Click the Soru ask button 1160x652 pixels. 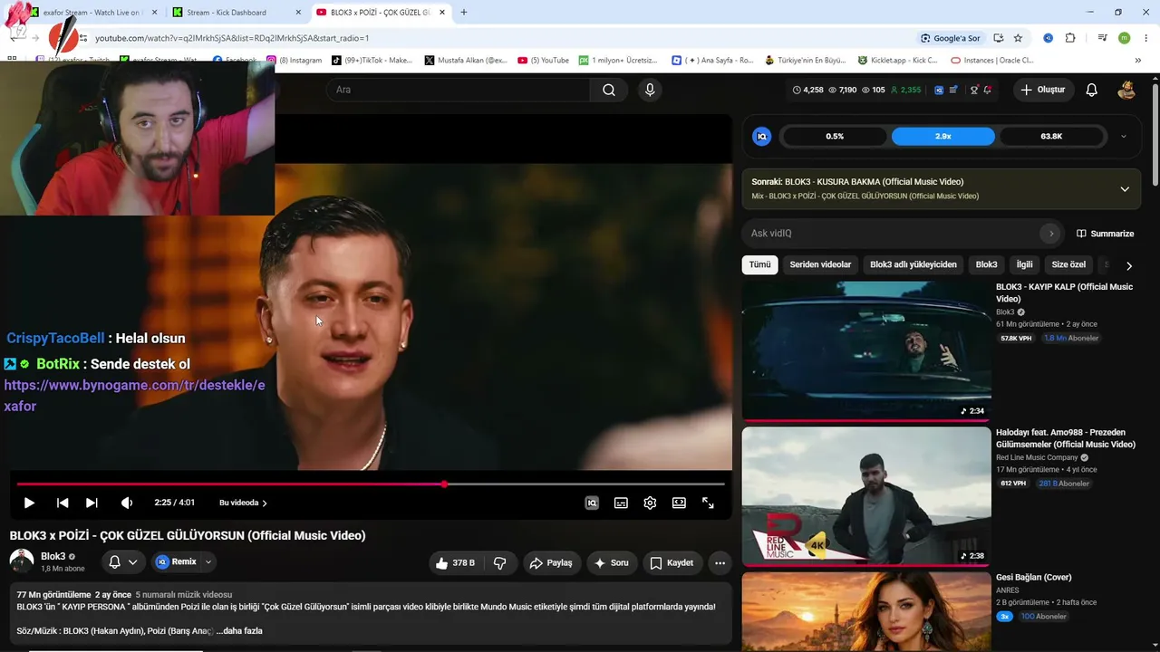[x=611, y=562]
